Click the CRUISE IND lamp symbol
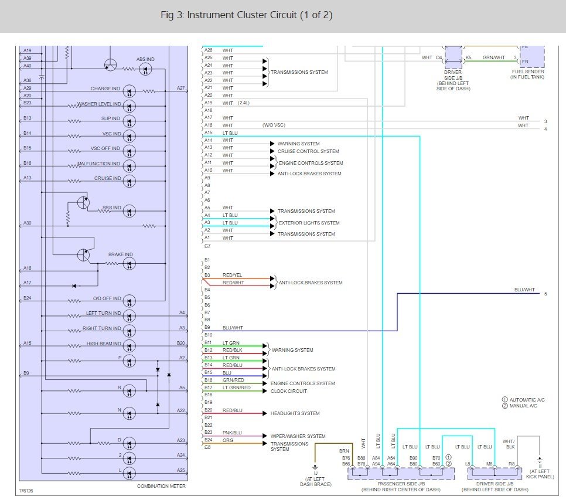The image size is (566, 503). coord(129,181)
